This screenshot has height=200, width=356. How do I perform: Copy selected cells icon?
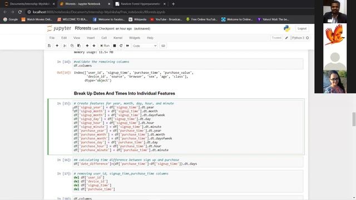[x=72, y=46]
